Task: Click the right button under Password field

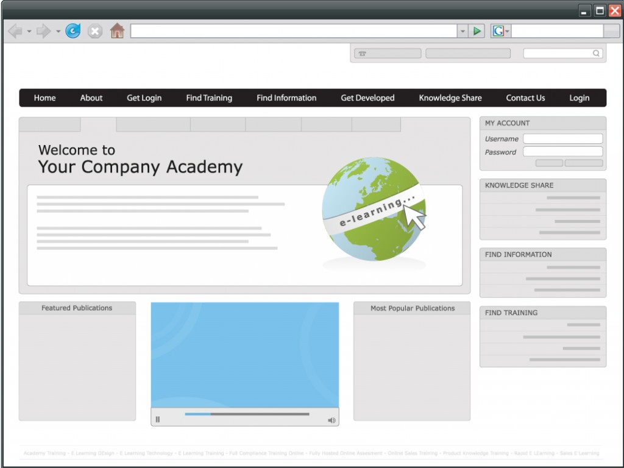Action: 584,163
